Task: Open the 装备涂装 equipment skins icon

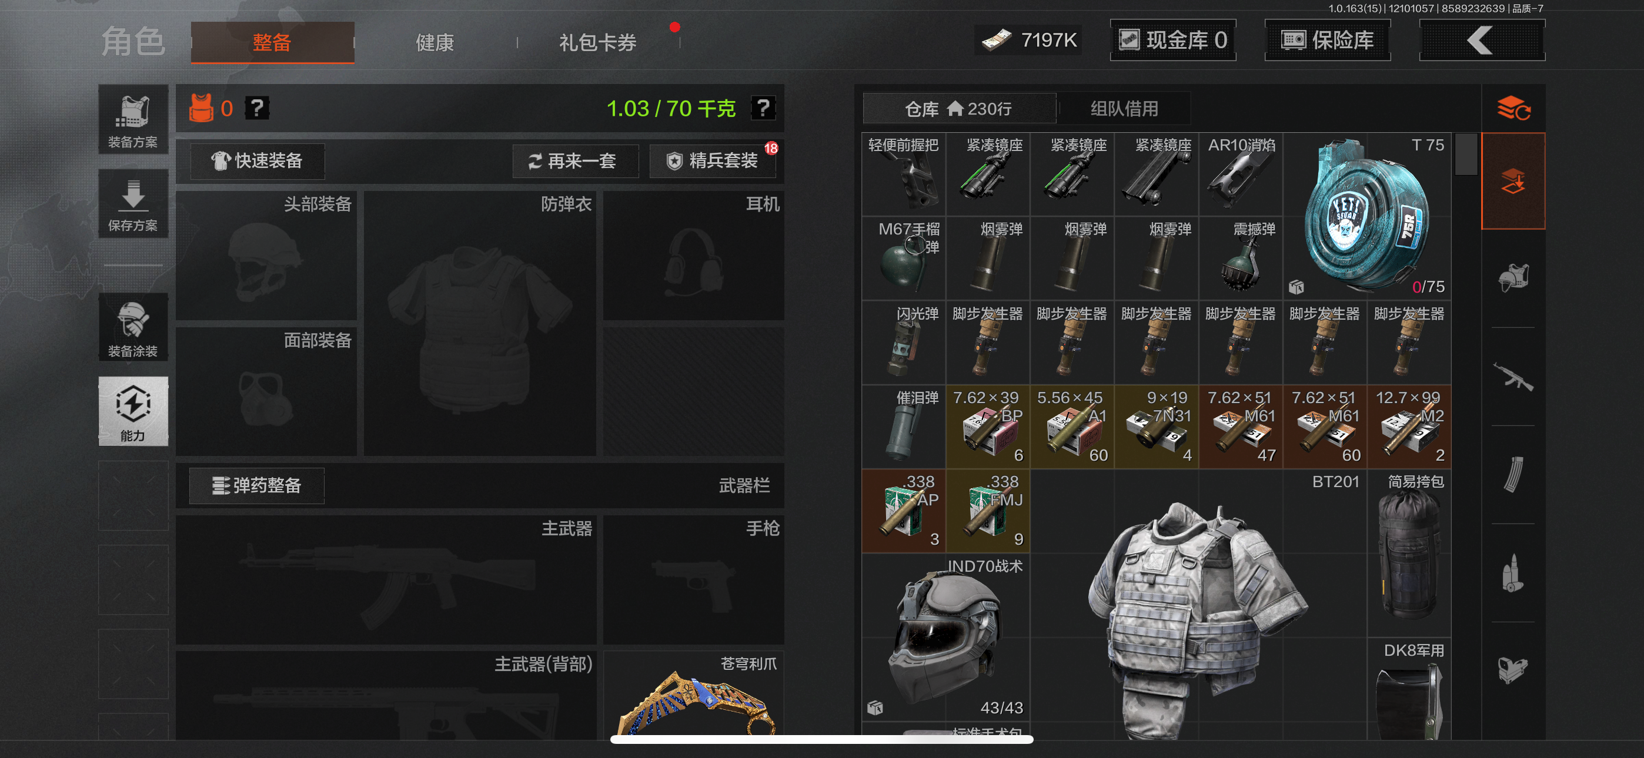Action: pos(133,327)
